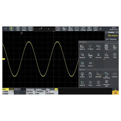Open the Math function icon

pyautogui.click(x=106, y=47)
